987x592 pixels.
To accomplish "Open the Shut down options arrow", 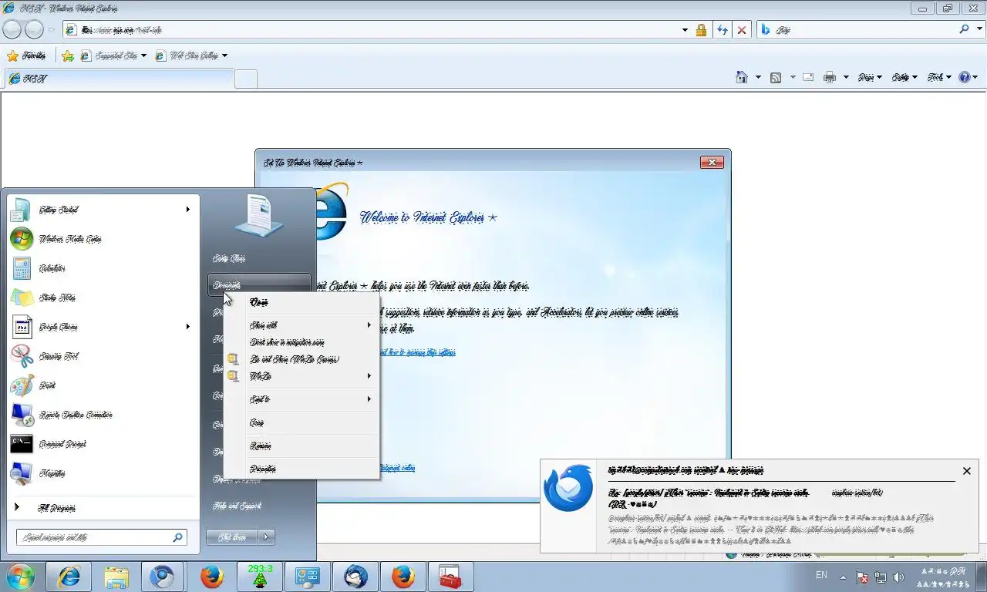I will click(x=266, y=537).
